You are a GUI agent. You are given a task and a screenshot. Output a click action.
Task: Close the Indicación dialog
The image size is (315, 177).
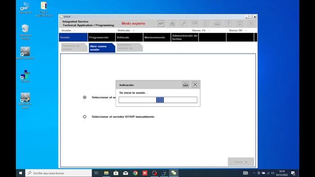coord(195,85)
